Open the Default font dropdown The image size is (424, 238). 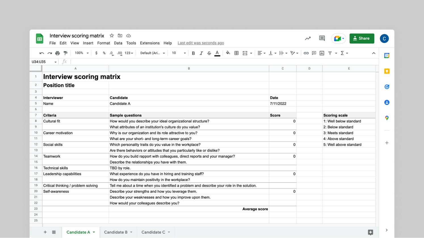[152, 53]
